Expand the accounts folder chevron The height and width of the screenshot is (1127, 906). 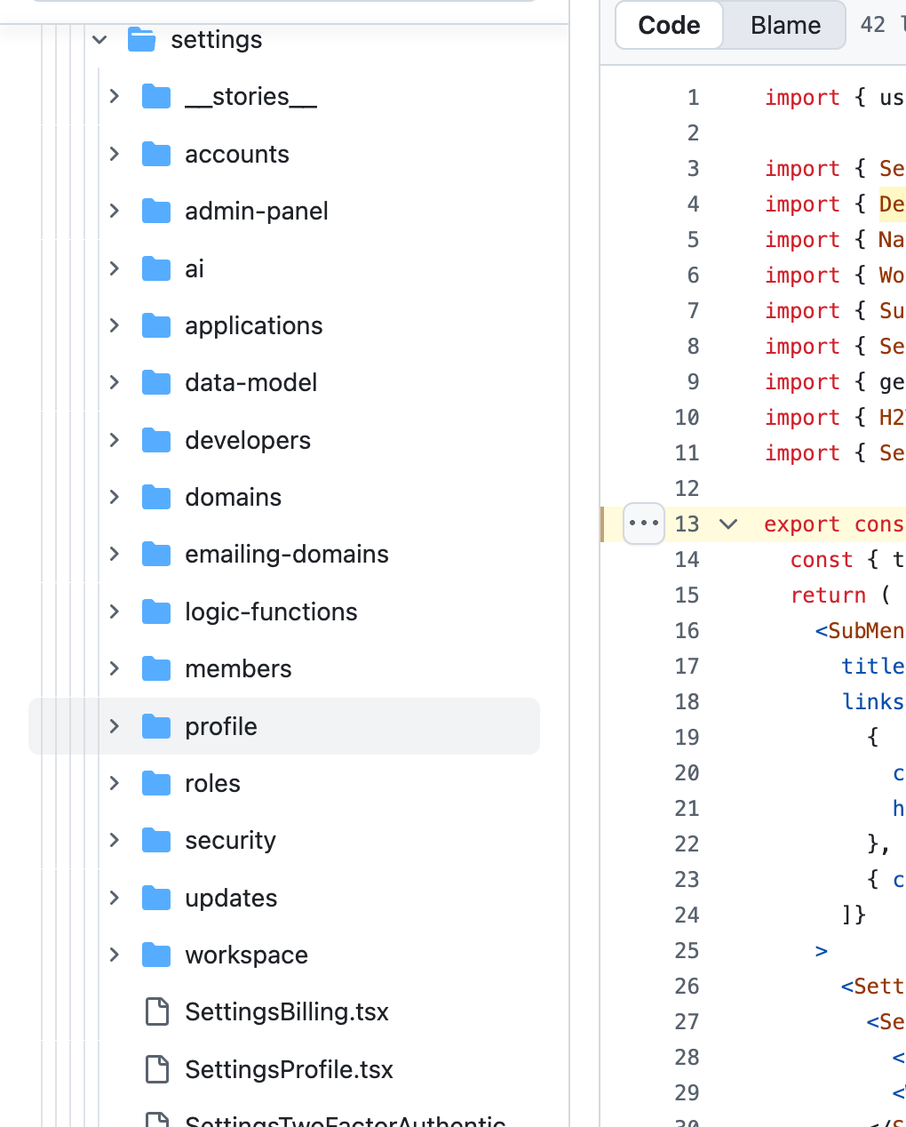click(114, 154)
